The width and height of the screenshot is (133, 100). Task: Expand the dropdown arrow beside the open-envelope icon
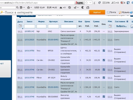pos(31,7)
